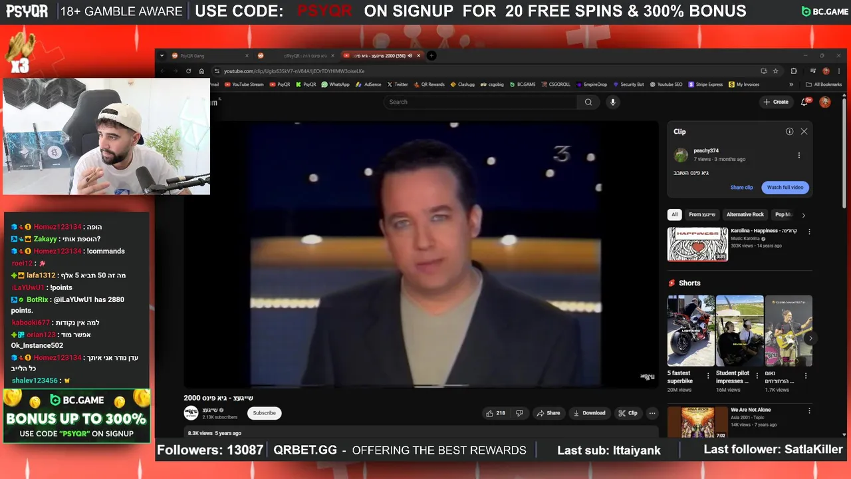This screenshot has height=479, width=851.
Task: Open options for Student pilot impresses short
Action: tap(757, 376)
